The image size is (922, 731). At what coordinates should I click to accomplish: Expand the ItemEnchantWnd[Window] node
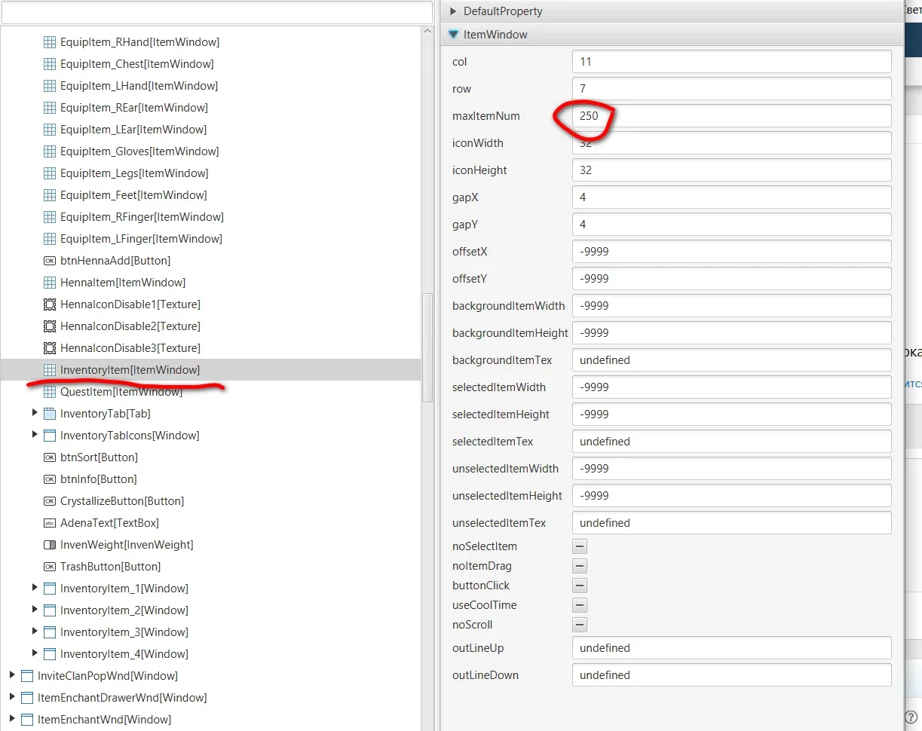(12, 719)
